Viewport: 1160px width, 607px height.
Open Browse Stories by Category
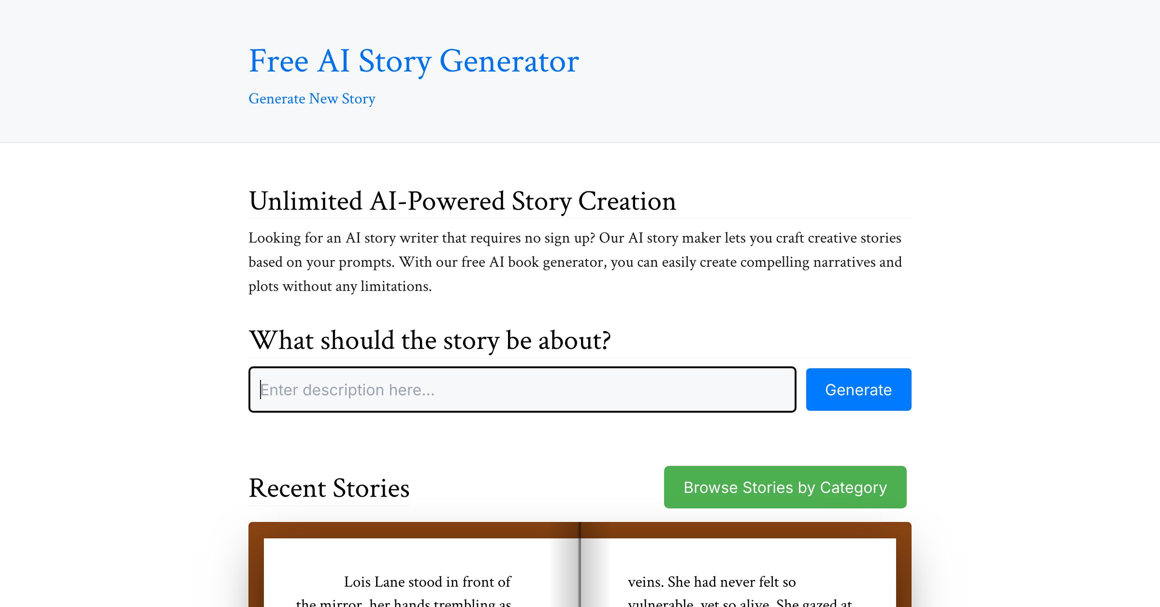point(785,487)
